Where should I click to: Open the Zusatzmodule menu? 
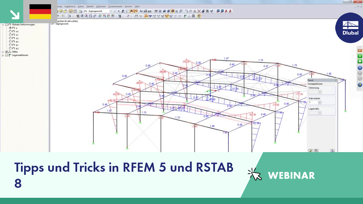click(115, 7)
